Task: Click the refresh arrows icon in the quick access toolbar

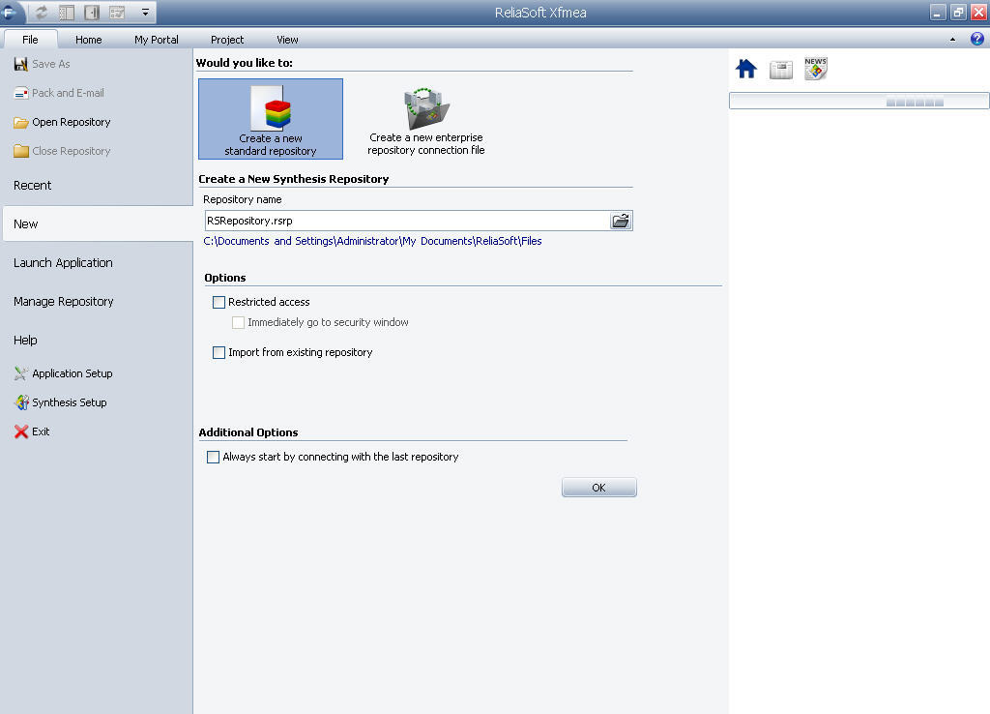Action: [41, 12]
